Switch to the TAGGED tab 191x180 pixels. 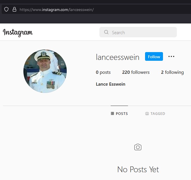click(155, 114)
